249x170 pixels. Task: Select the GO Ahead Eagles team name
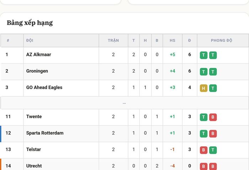(44, 87)
